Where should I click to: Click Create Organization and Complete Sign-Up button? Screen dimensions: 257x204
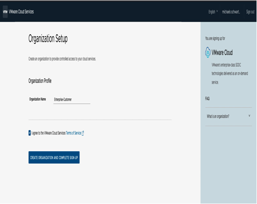(x=54, y=157)
